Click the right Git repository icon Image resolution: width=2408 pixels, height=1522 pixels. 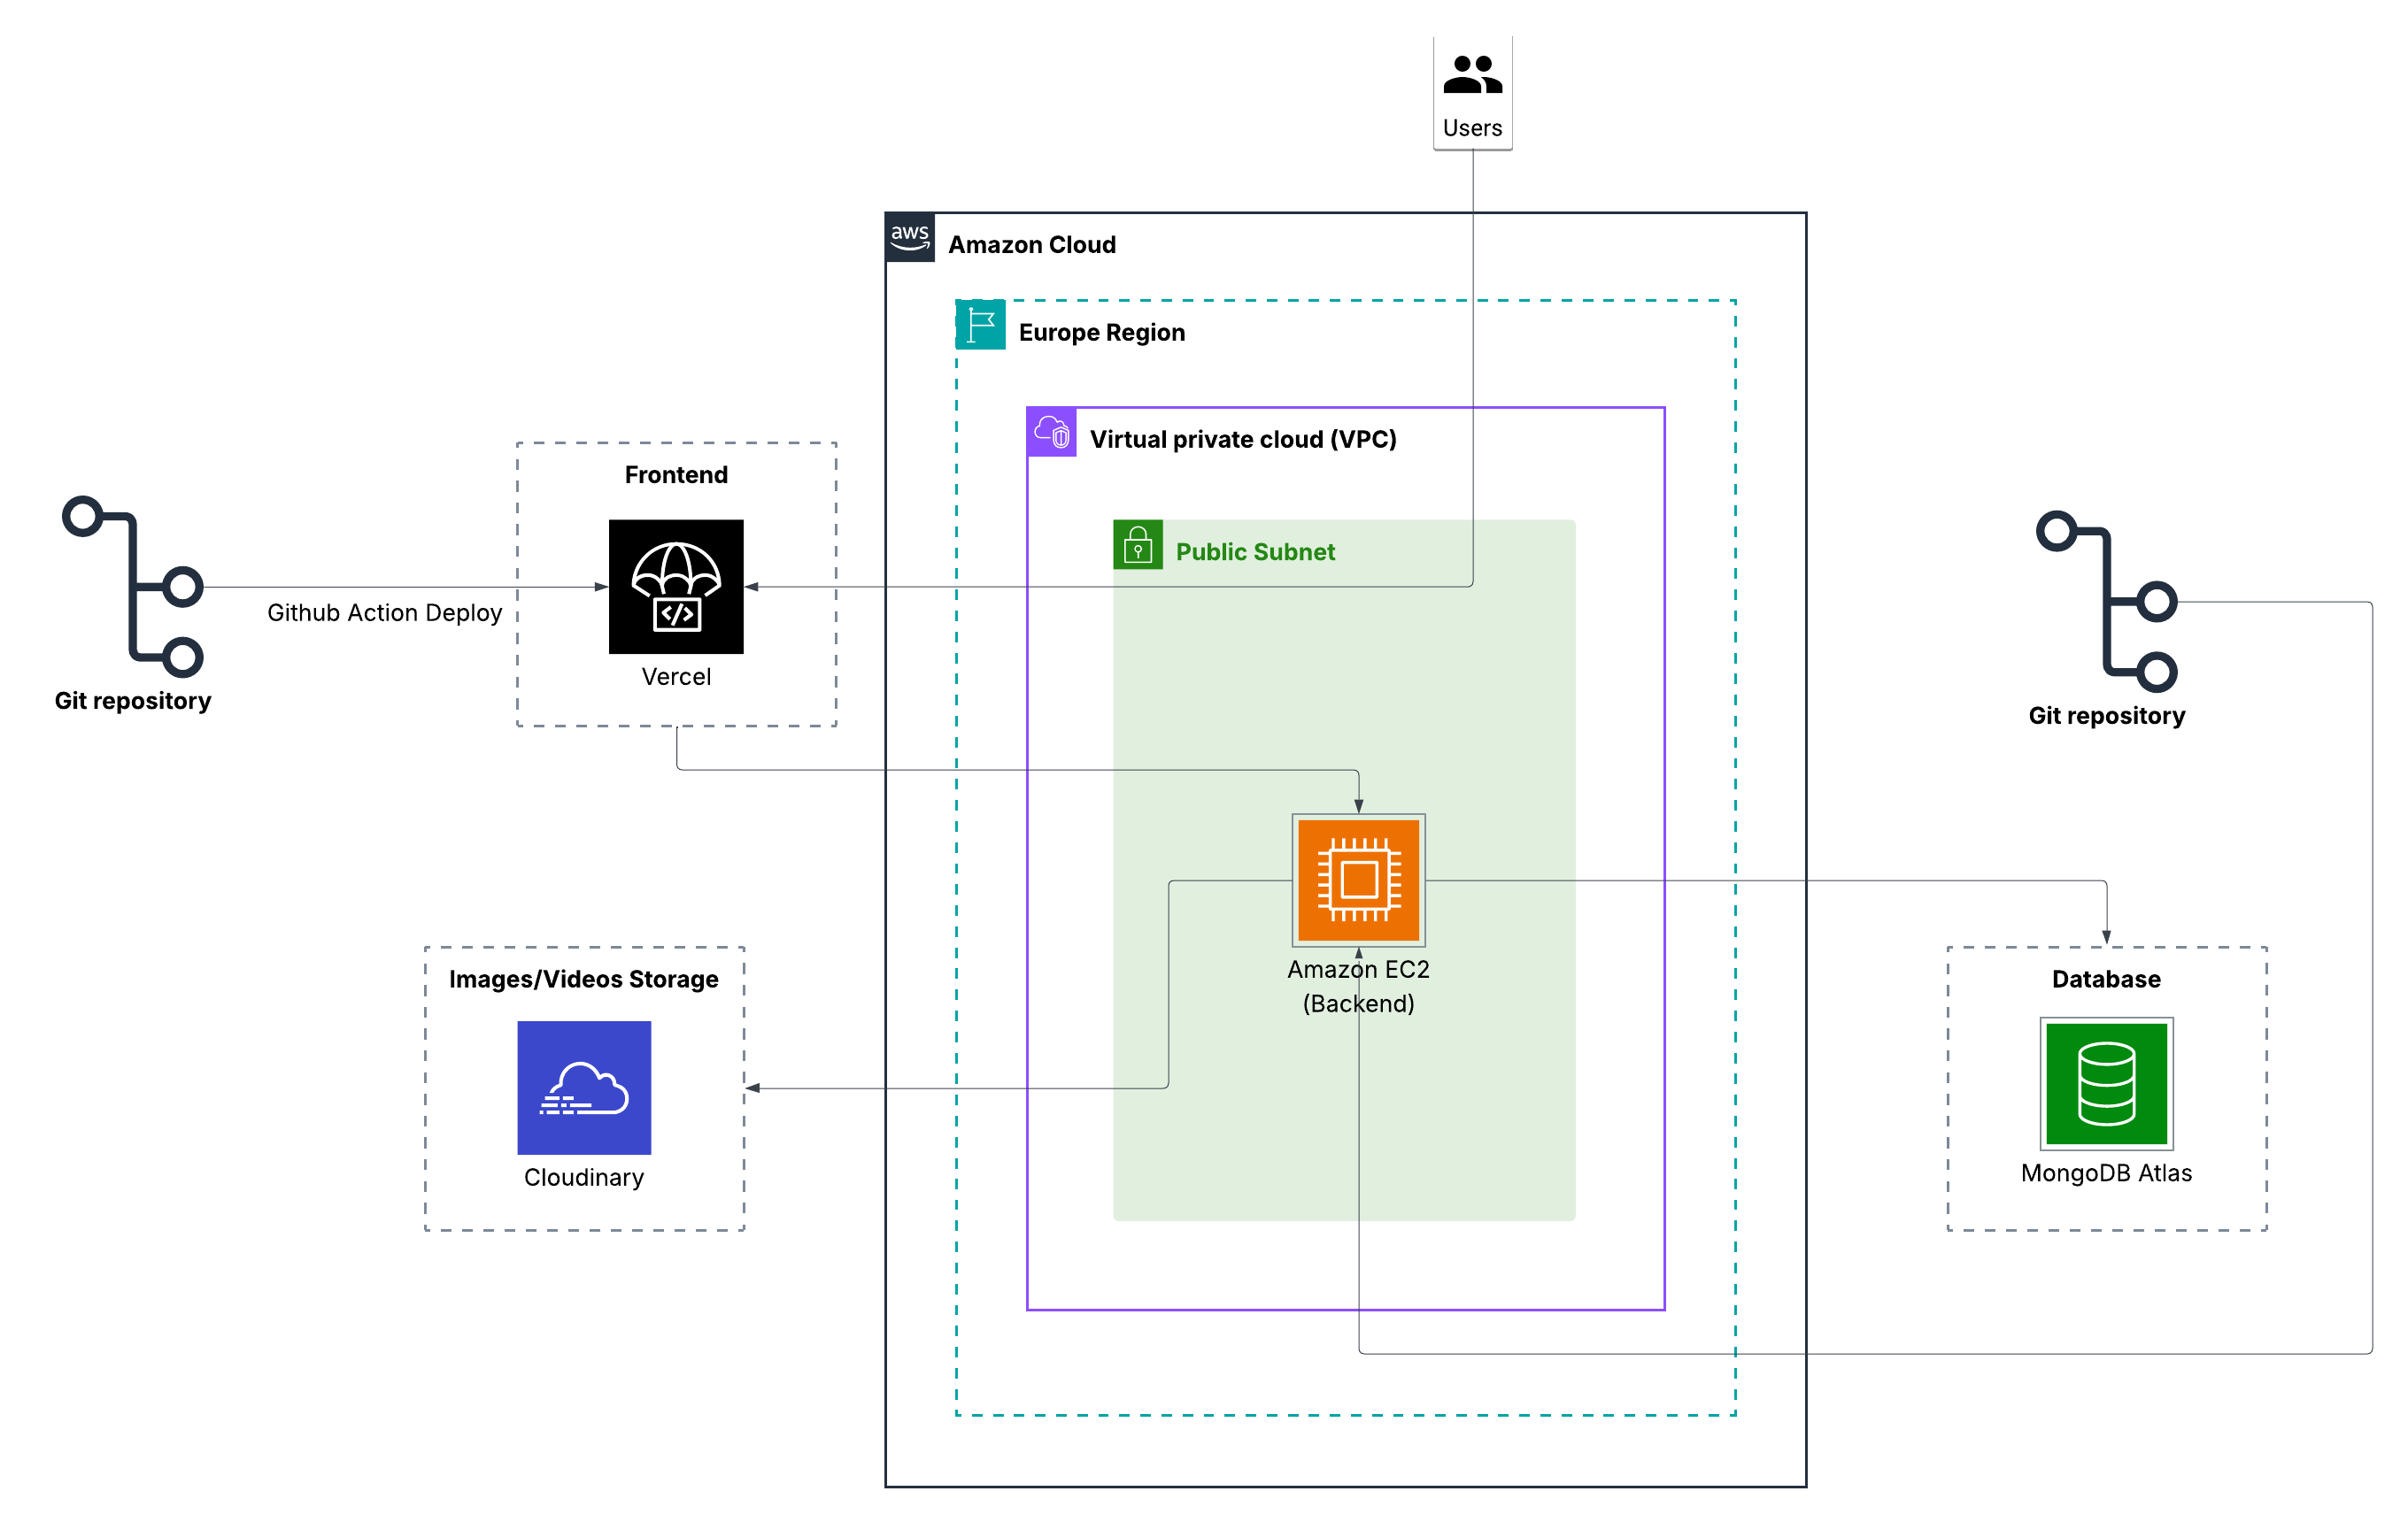click(2108, 602)
